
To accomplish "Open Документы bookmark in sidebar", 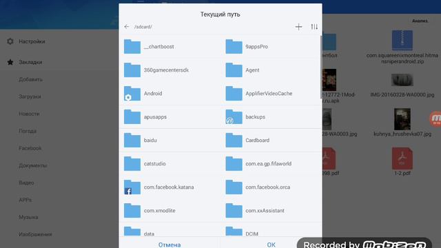I will point(33,165).
